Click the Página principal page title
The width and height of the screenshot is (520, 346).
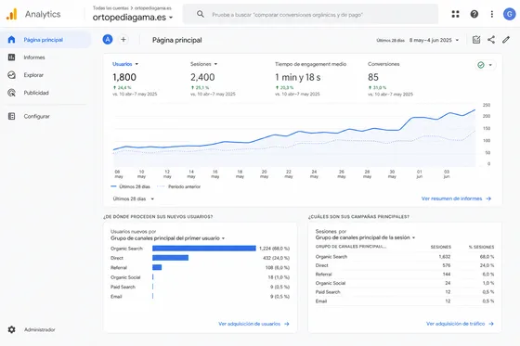click(177, 40)
